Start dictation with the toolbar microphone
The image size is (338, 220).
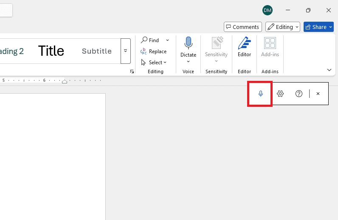click(261, 94)
